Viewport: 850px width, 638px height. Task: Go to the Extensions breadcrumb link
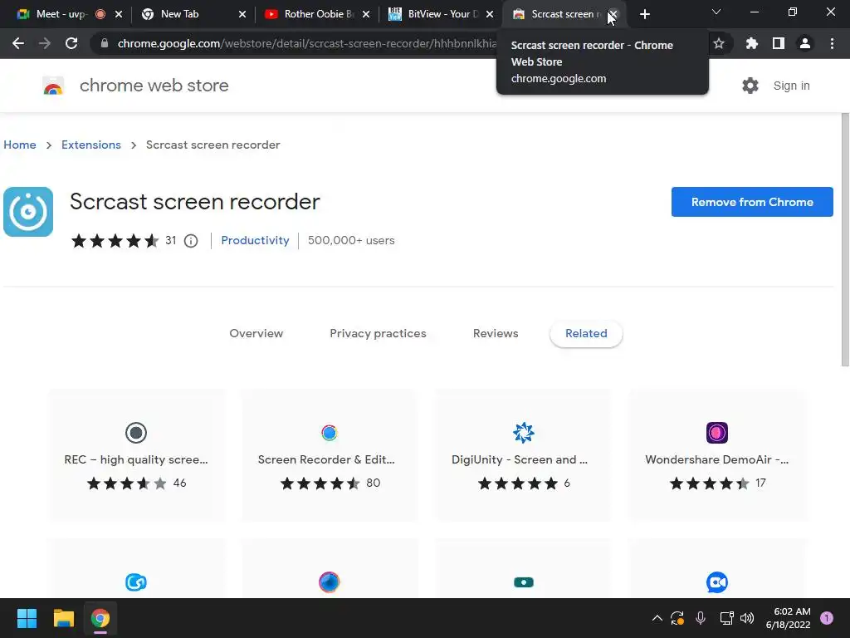pyautogui.click(x=91, y=145)
